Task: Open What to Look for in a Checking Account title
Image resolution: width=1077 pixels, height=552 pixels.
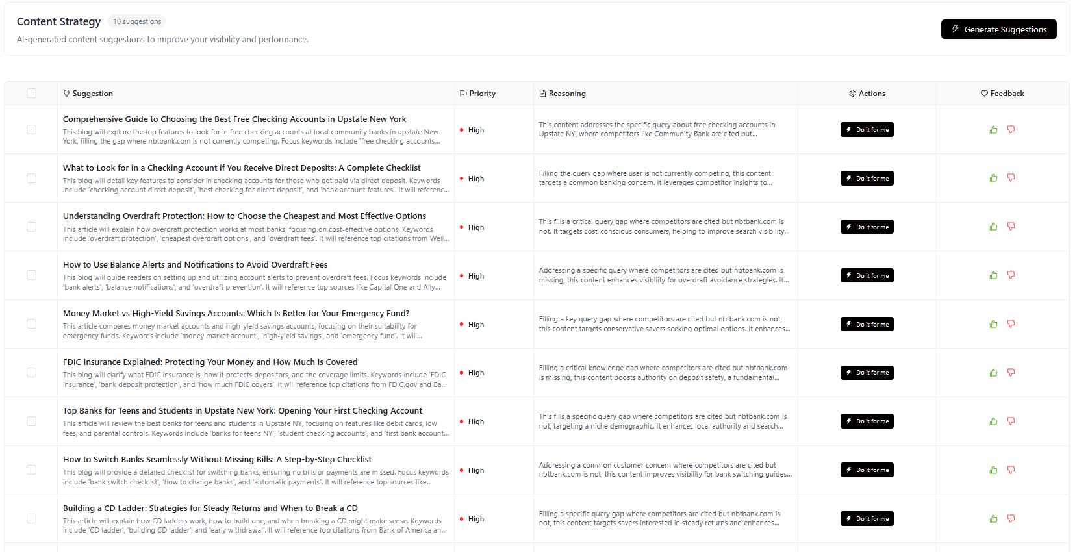Action: tap(242, 168)
